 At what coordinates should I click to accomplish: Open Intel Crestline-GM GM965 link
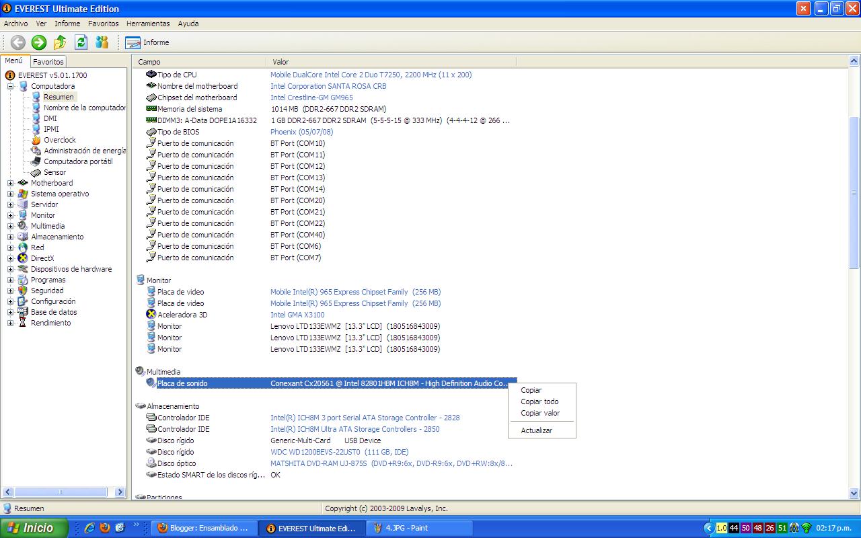click(311, 98)
